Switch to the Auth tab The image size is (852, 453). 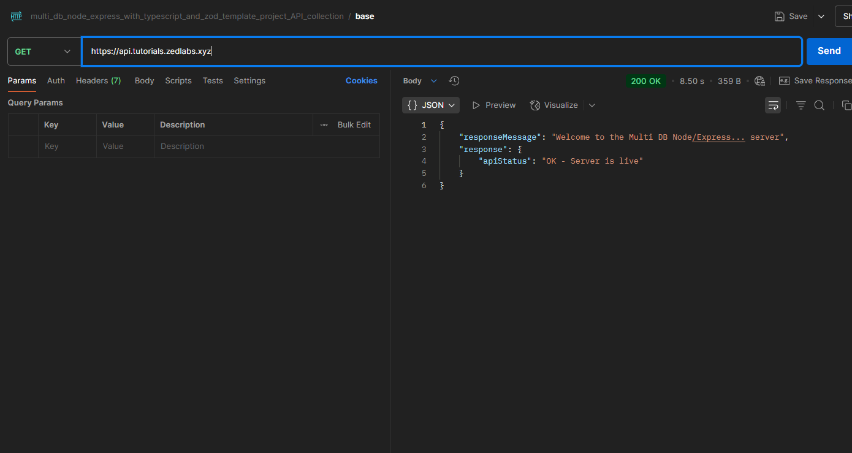pyautogui.click(x=56, y=81)
